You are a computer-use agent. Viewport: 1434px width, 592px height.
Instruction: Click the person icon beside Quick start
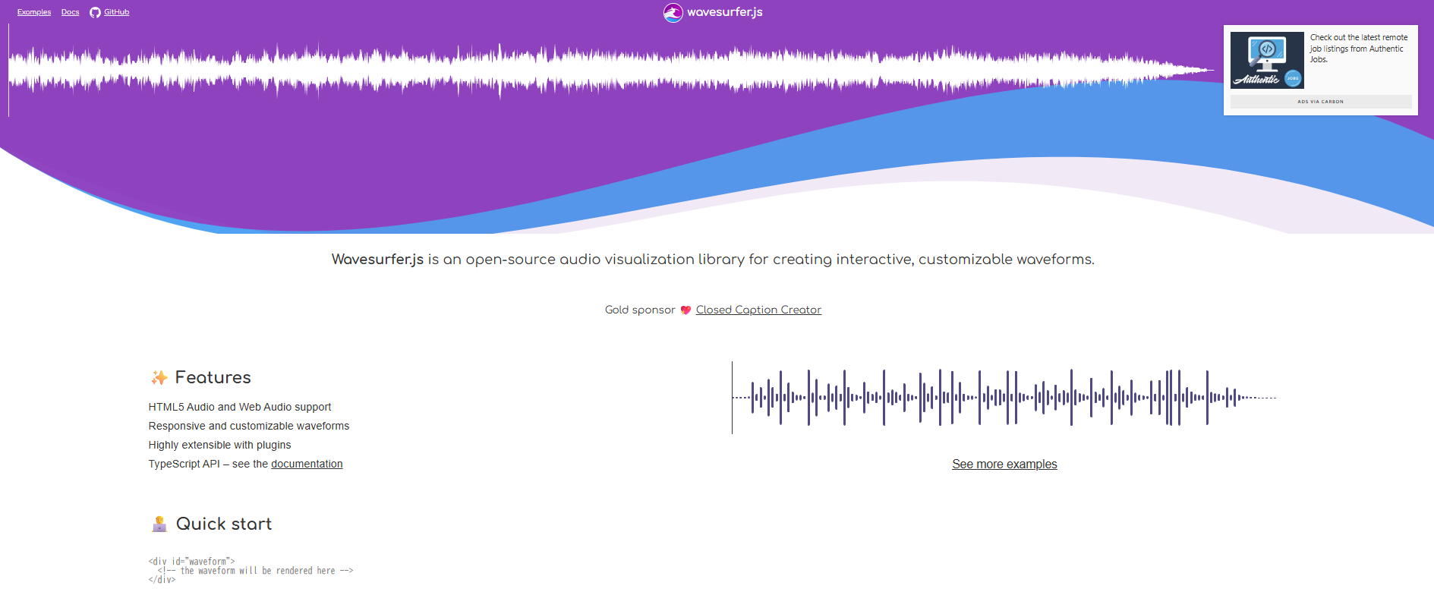[159, 524]
